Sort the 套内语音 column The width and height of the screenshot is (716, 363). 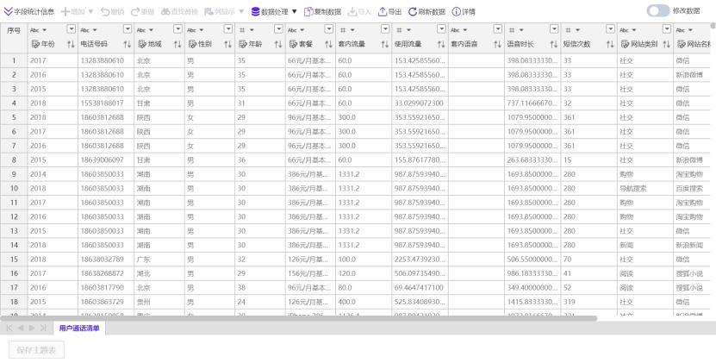(498, 44)
